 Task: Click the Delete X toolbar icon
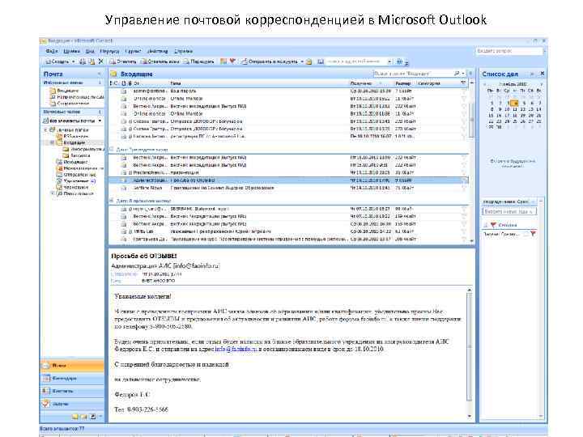tap(100, 62)
